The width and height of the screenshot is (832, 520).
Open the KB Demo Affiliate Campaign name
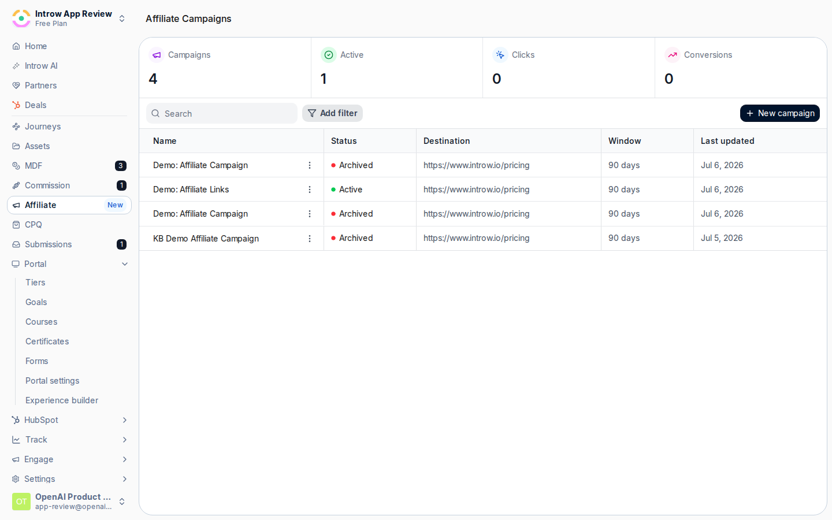click(x=206, y=239)
